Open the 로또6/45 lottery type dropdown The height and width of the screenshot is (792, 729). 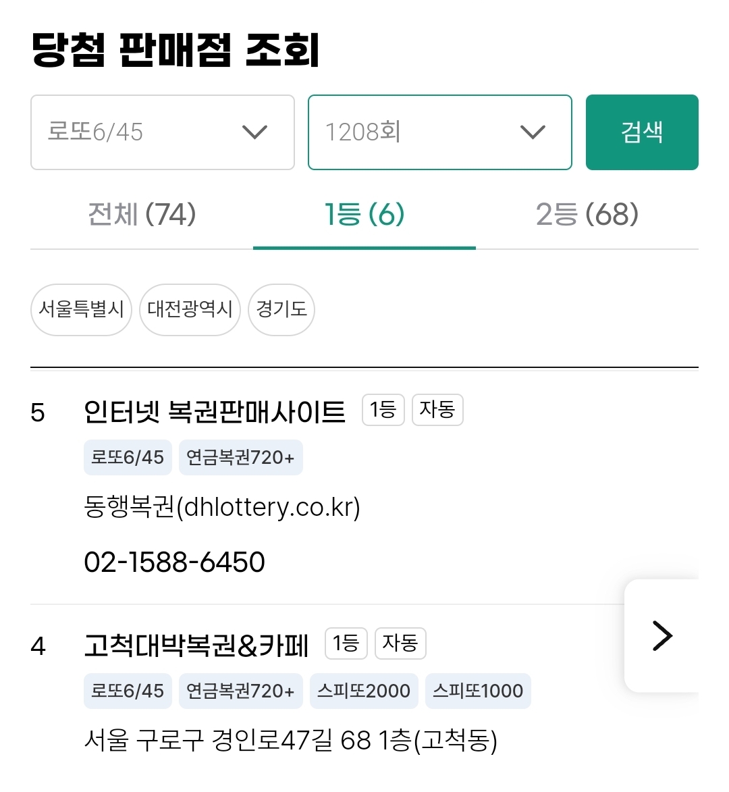tap(162, 132)
